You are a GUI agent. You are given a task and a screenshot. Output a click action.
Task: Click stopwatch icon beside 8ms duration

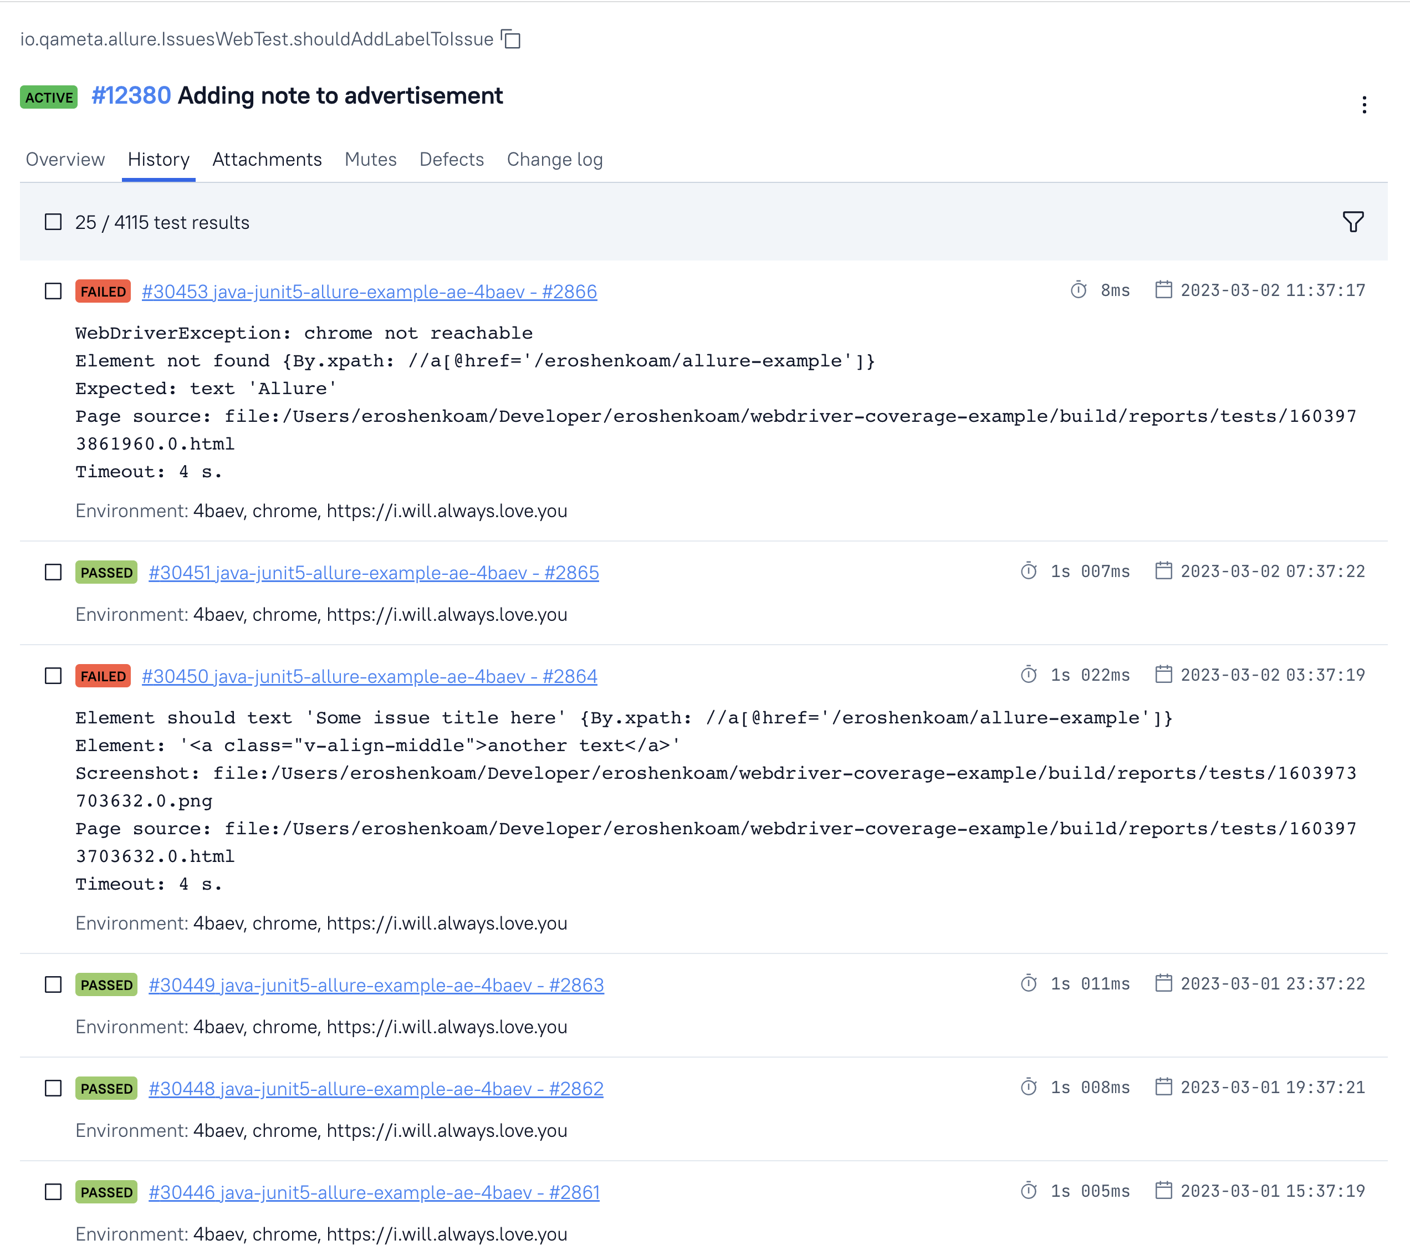pos(1078,290)
